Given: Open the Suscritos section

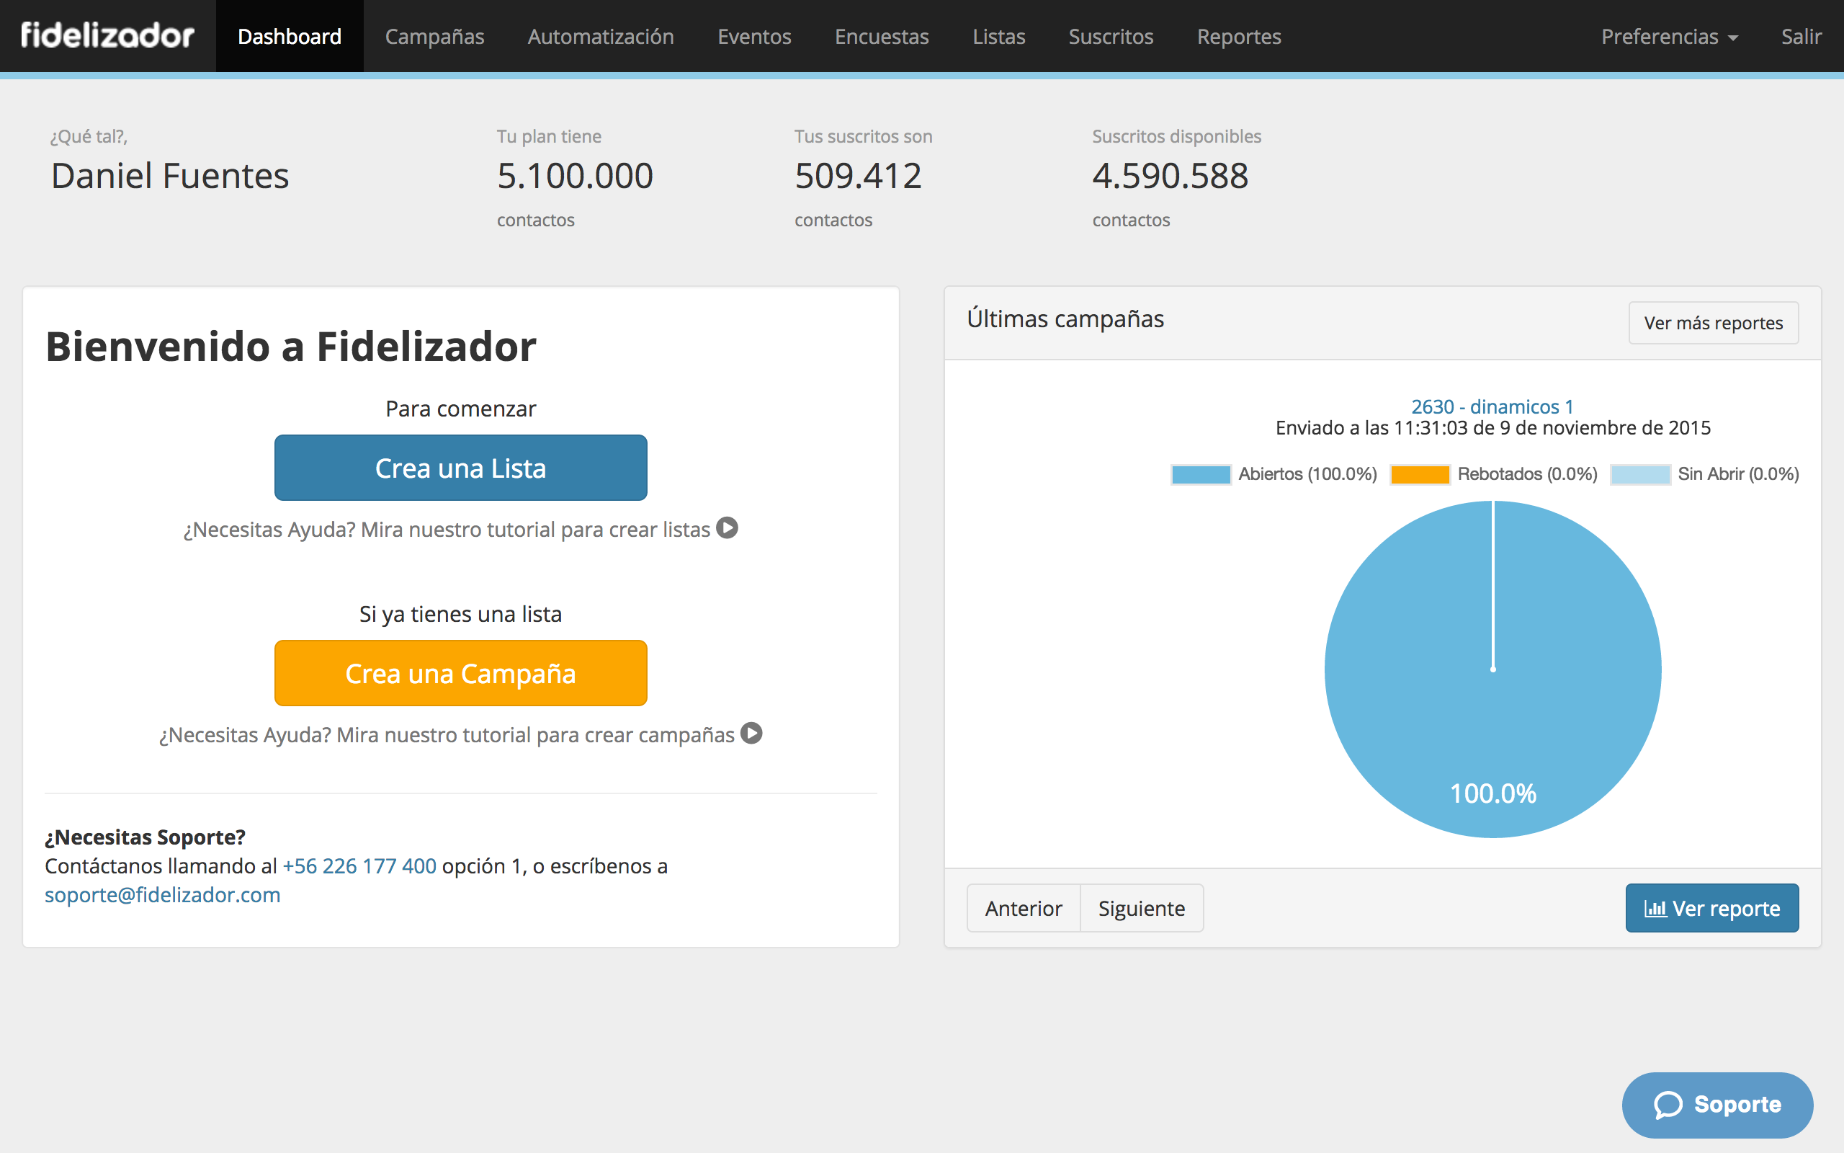Looking at the screenshot, I should tap(1111, 36).
